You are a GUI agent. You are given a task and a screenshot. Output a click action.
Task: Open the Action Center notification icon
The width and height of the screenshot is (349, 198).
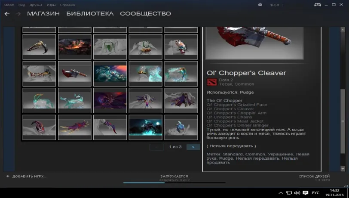coord(306,193)
